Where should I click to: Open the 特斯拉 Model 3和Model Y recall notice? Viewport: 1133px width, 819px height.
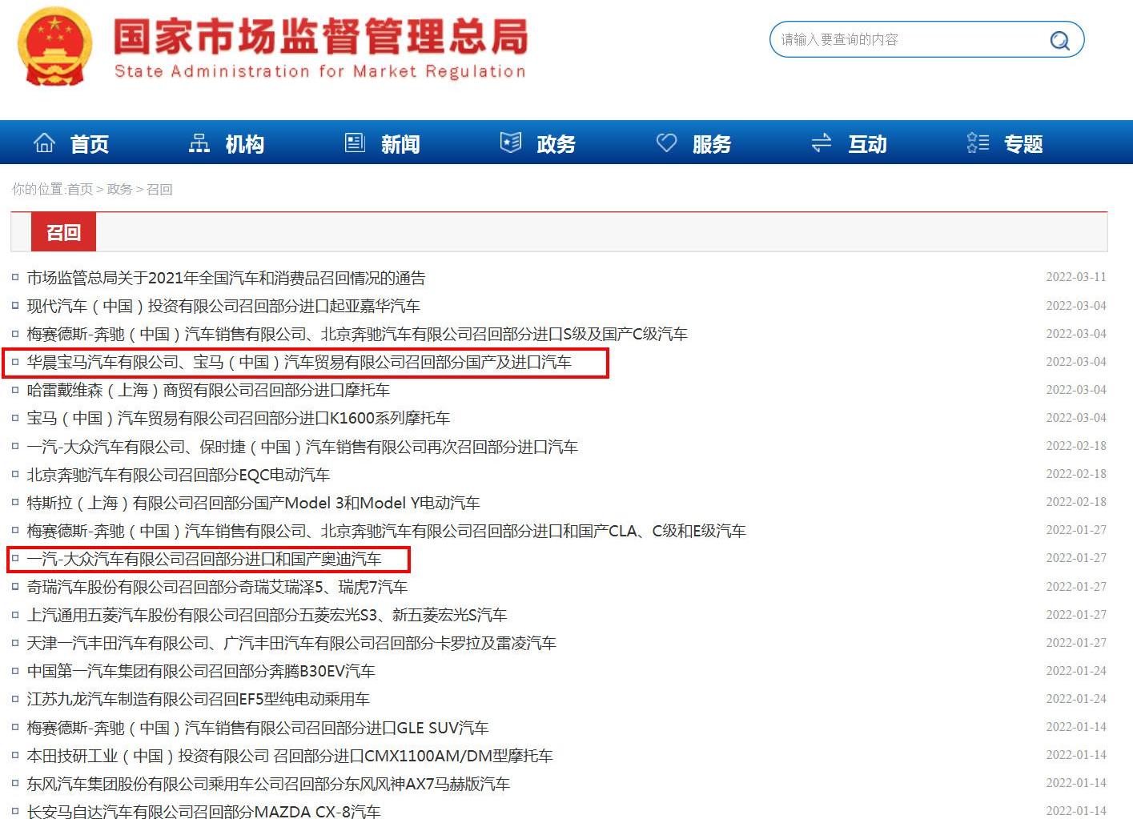[x=253, y=503]
